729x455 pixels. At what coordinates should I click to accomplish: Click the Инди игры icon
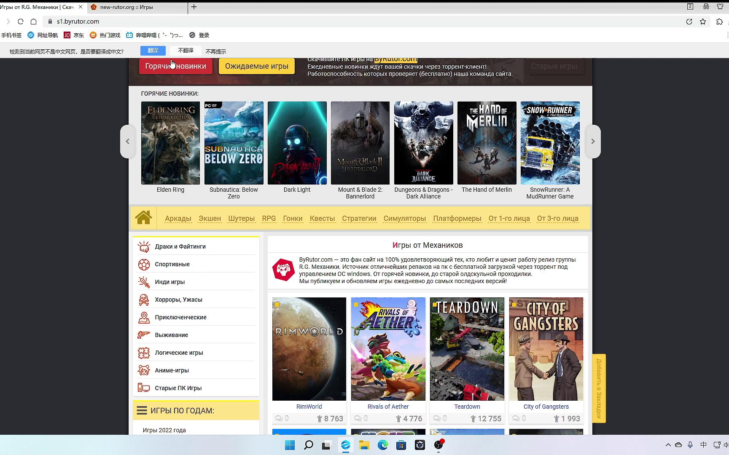pos(144,282)
